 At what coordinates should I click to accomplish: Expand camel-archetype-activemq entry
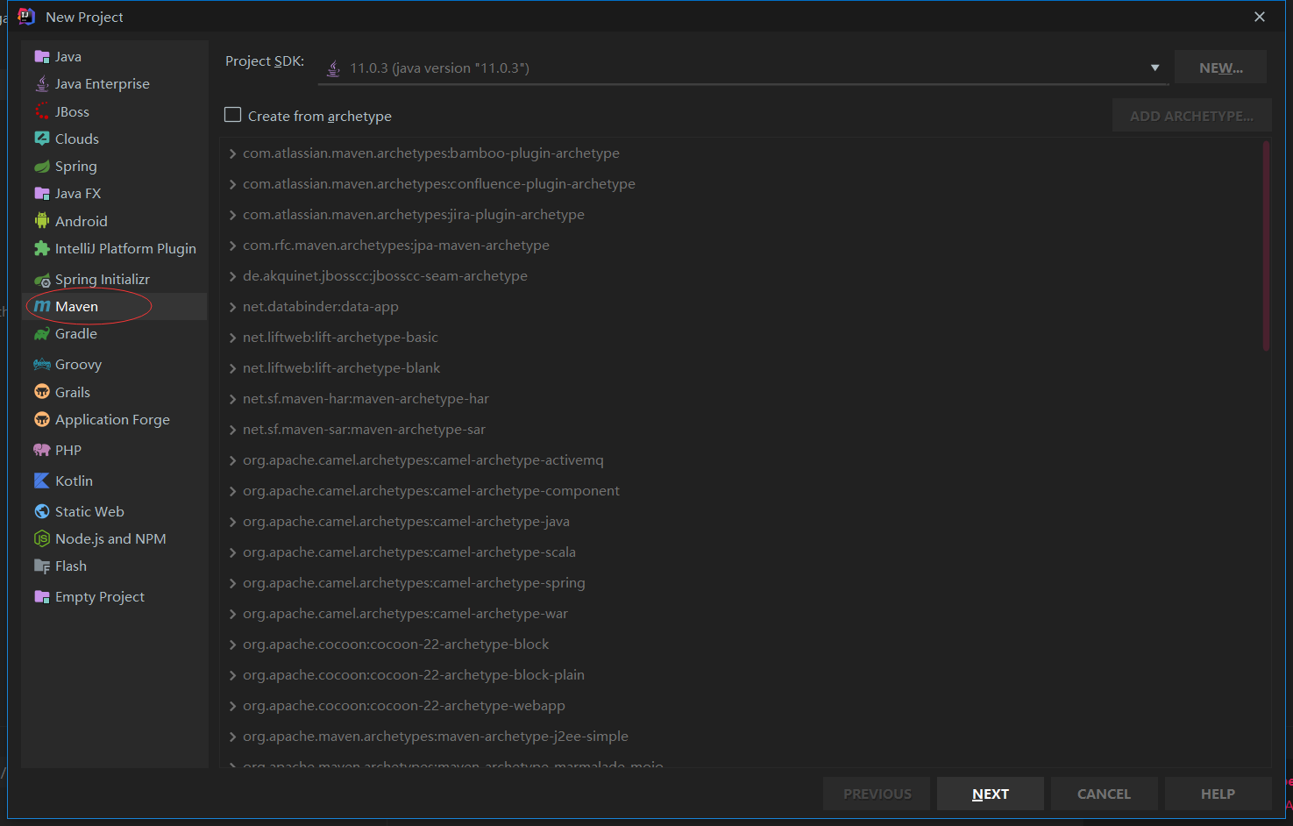point(232,460)
